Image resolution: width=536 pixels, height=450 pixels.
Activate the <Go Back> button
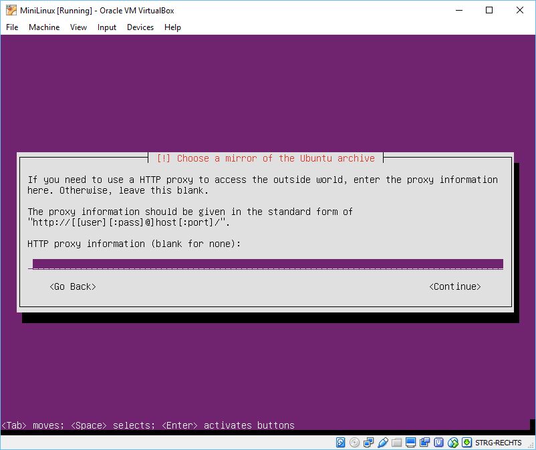pyautogui.click(x=72, y=286)
